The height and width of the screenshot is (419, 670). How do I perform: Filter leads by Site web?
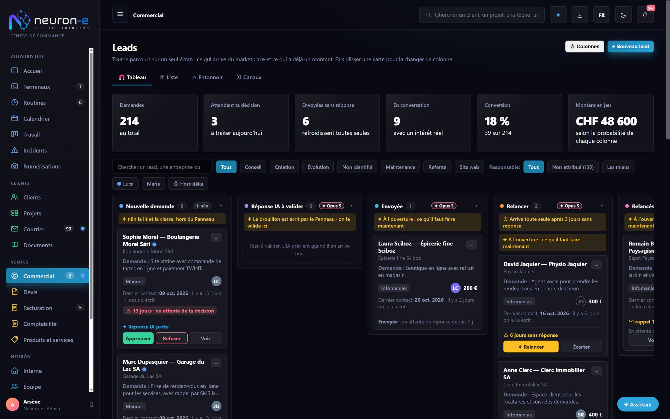pyautogui.click(x=469, y=167)
